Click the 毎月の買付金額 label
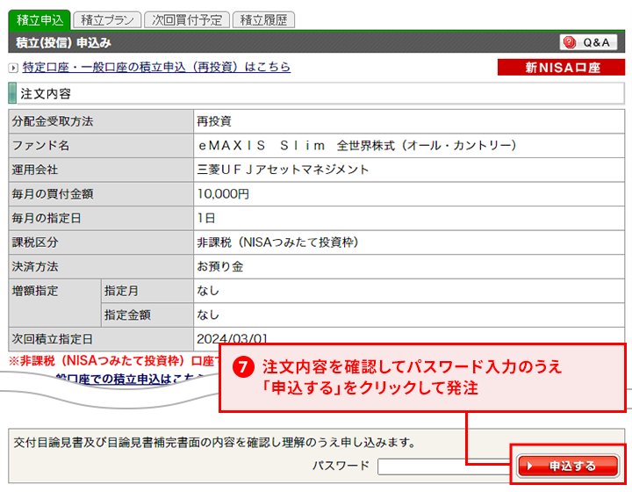The image size is (632, 492). tap(53, 194)
